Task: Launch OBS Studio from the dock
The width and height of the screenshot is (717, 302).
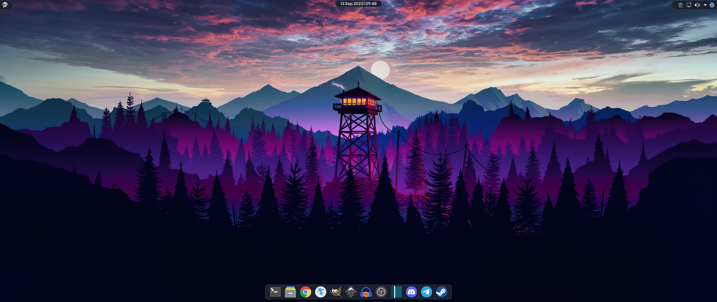Action: click(381, 292)
